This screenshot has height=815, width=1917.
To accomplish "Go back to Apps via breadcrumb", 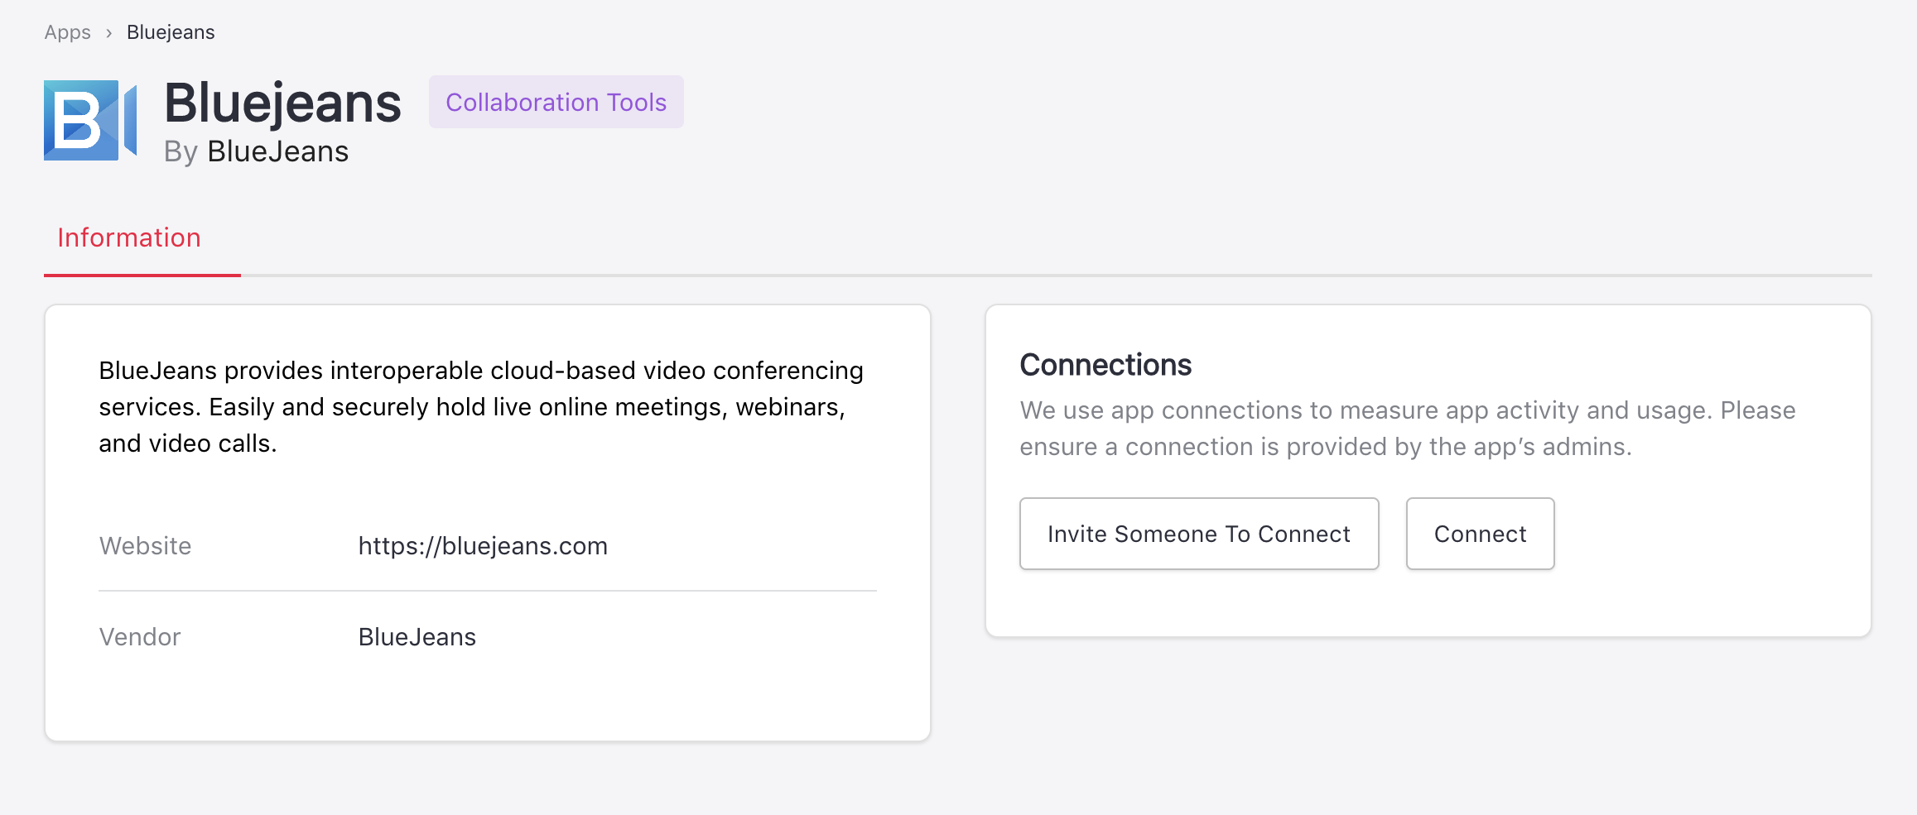I will pos(67,33).
